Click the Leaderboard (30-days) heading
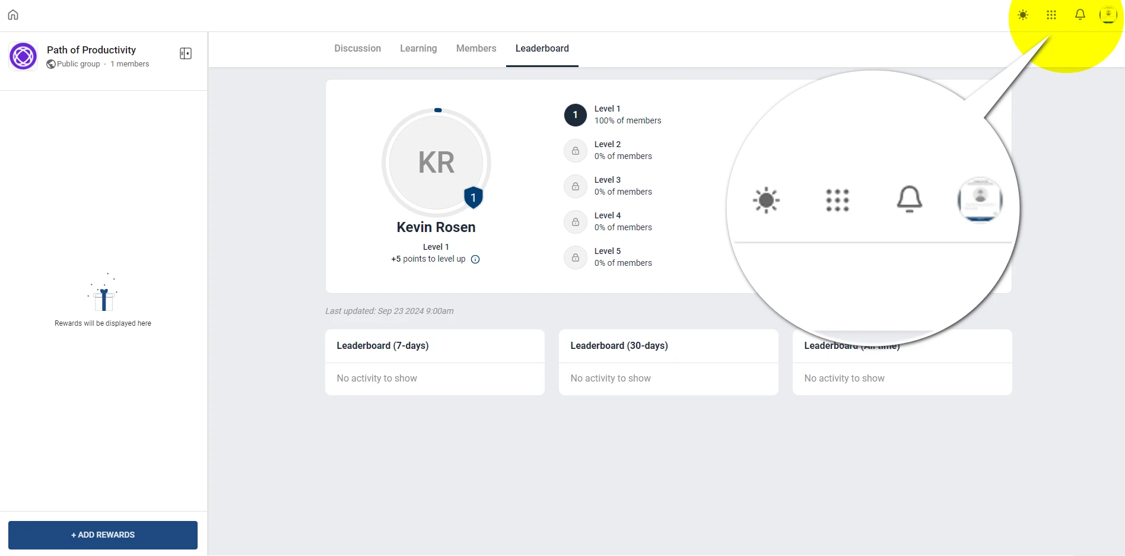Screen dimensions: 1125x556 click(x=619, y=346)
